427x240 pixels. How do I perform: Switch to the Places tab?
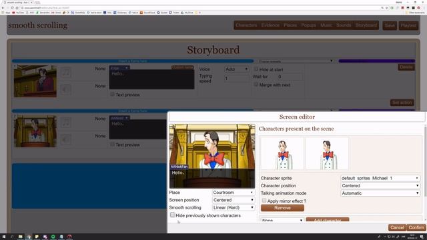pyautogui.click(x=290, y=25)
